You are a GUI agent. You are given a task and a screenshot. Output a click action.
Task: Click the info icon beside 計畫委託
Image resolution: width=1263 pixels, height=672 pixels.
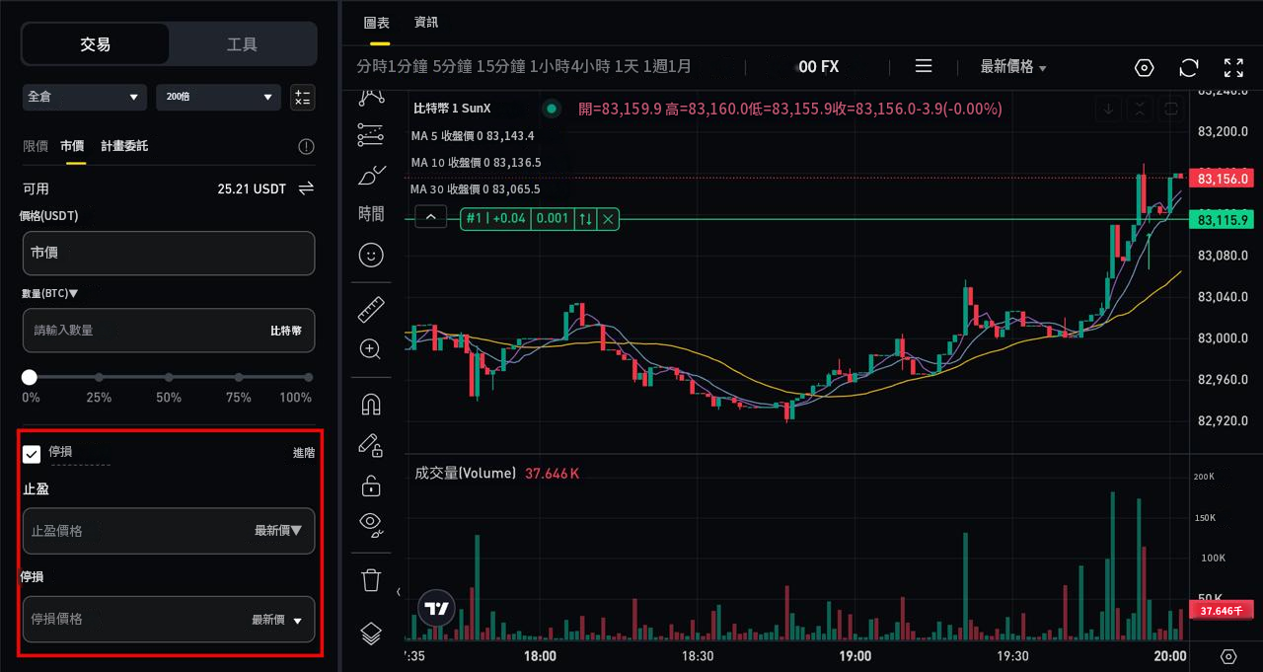306,147
